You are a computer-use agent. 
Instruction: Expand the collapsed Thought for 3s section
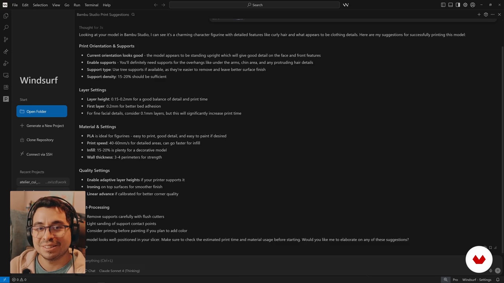[91, 28]
